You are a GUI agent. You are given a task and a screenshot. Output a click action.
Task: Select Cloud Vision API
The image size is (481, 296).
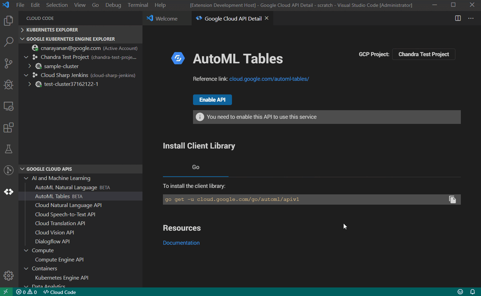coord(80,233)
